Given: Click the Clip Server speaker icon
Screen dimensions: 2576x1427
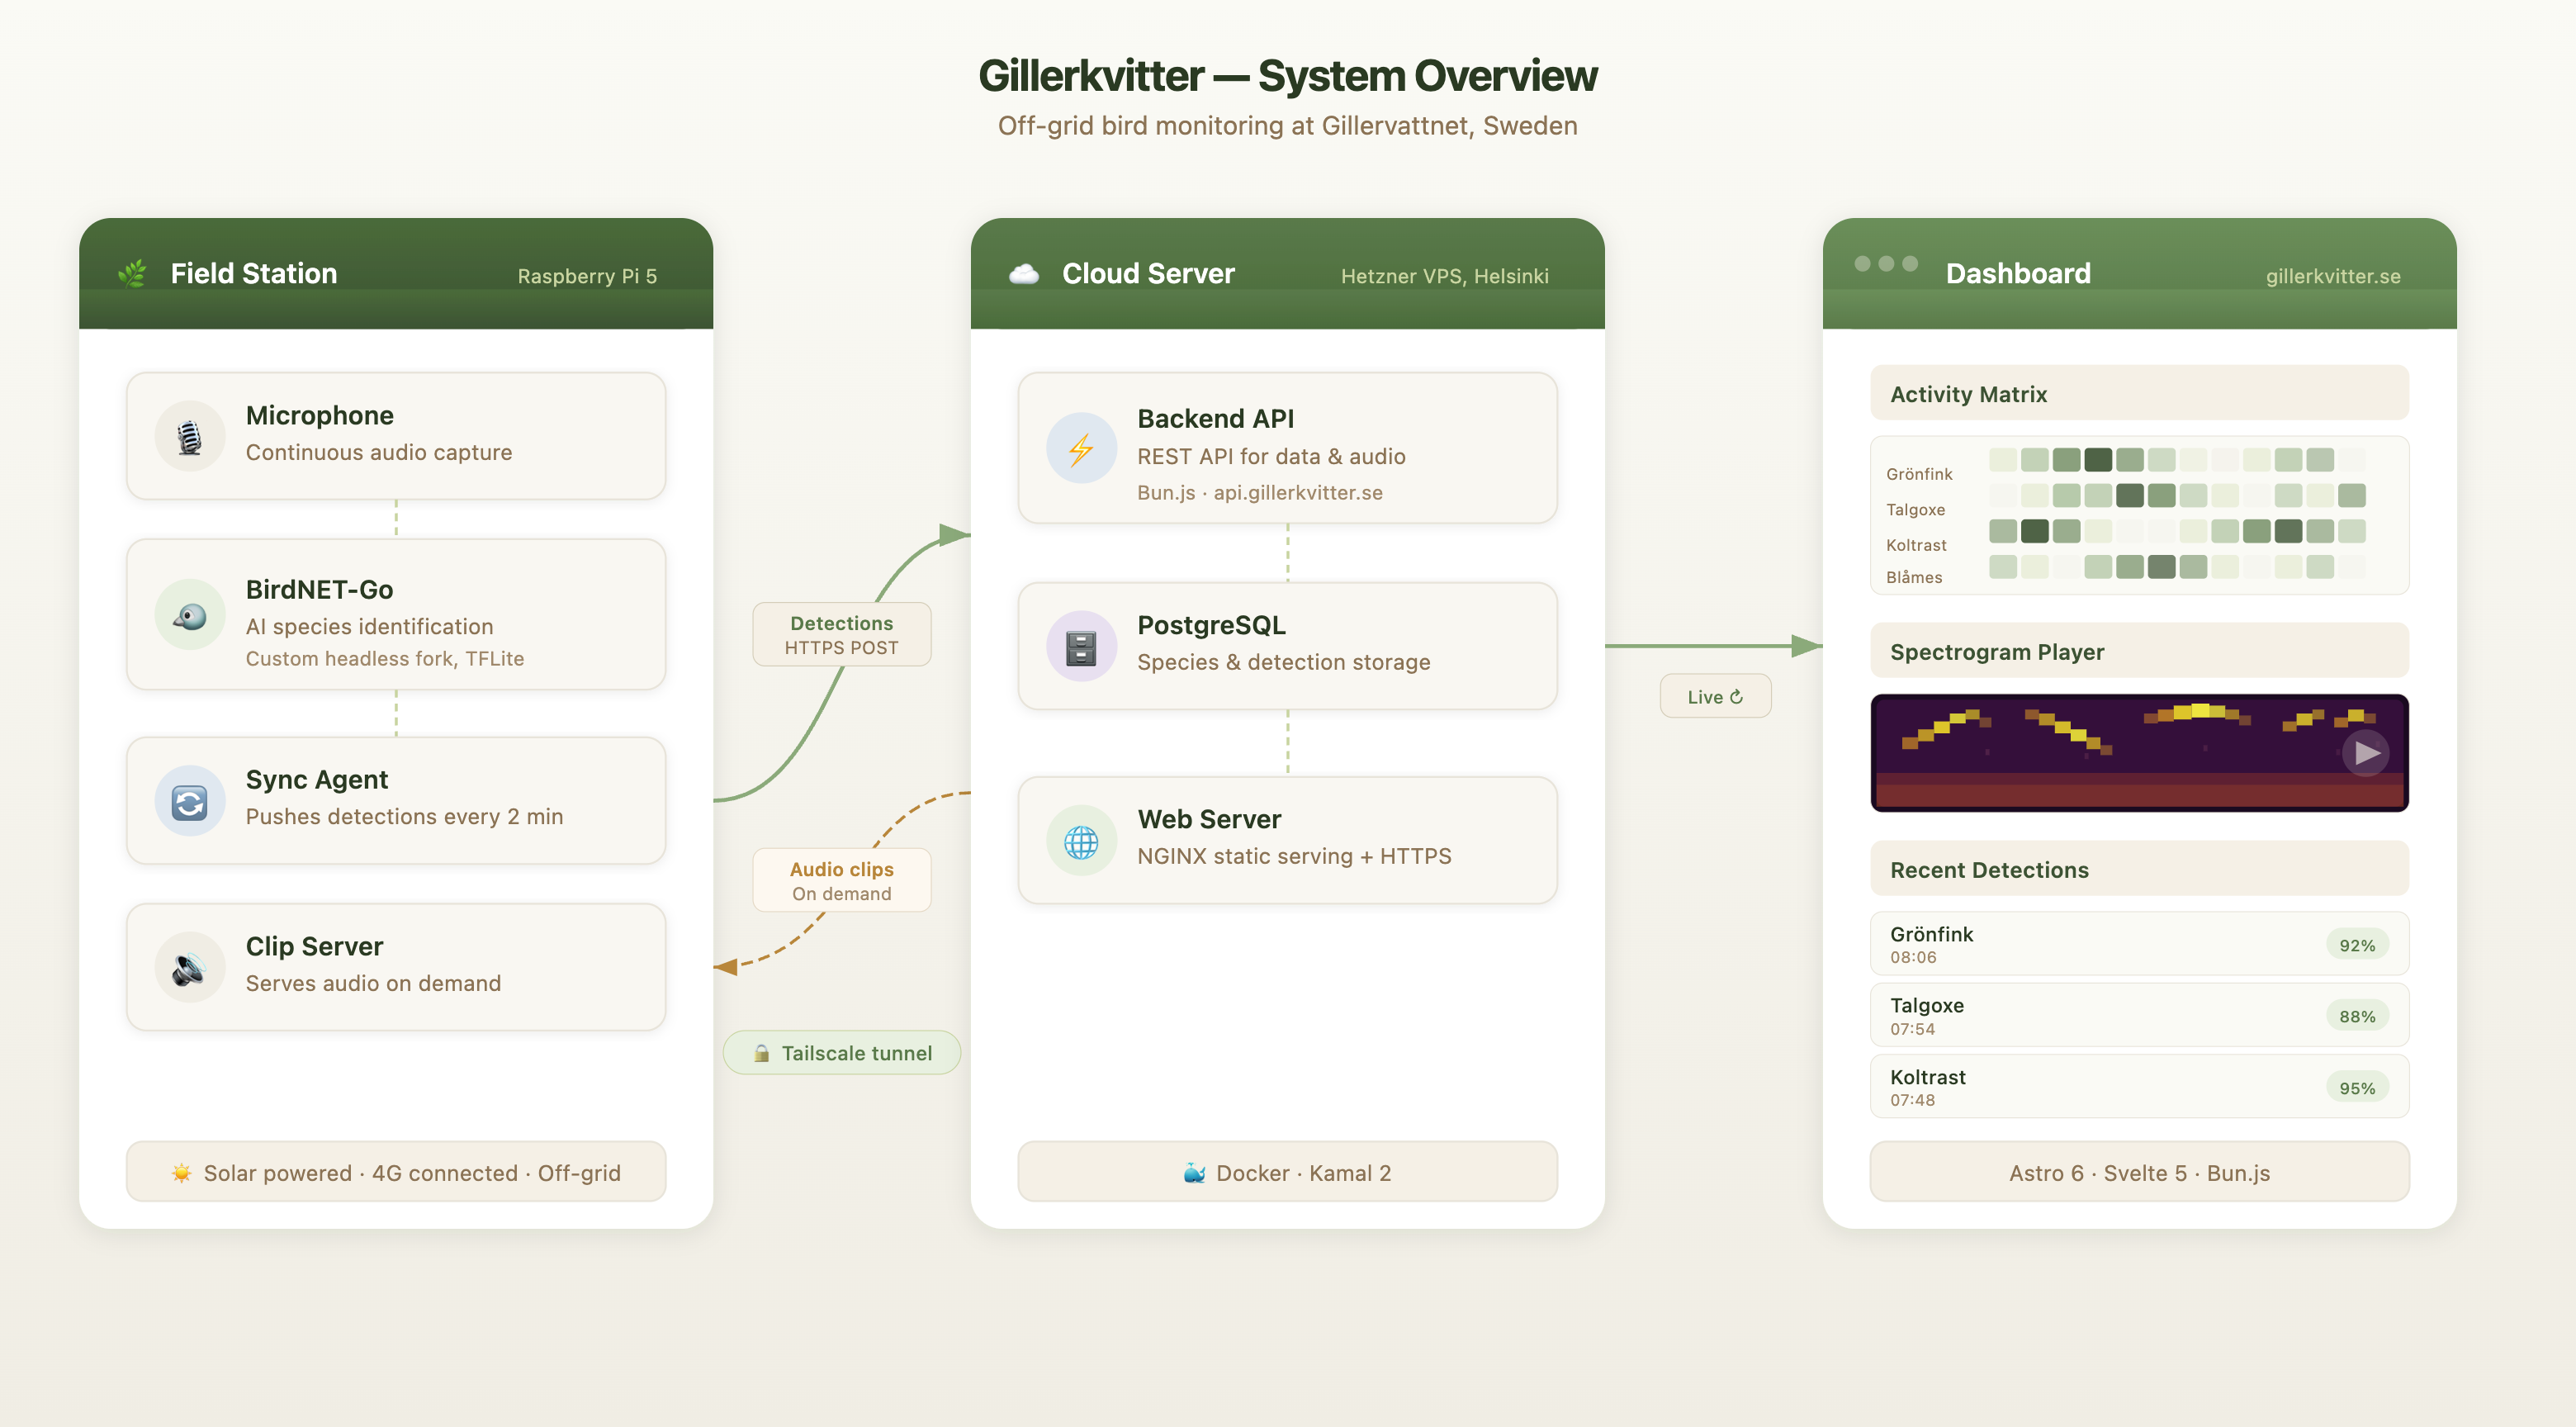Looking at the screenshot, I should coord(190,966).
